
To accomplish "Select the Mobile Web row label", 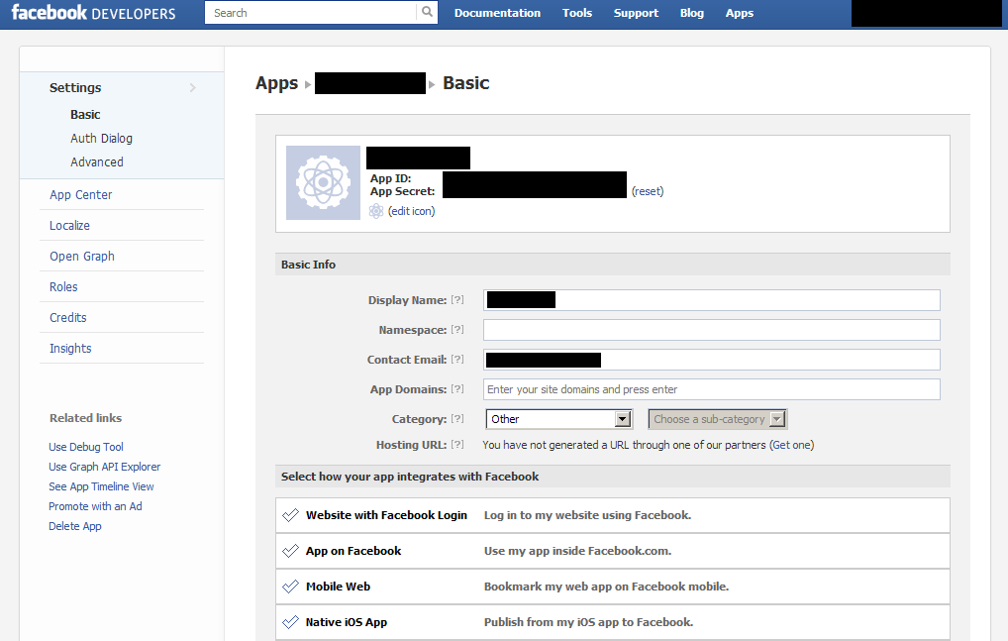I will click(x=338, y=587).
